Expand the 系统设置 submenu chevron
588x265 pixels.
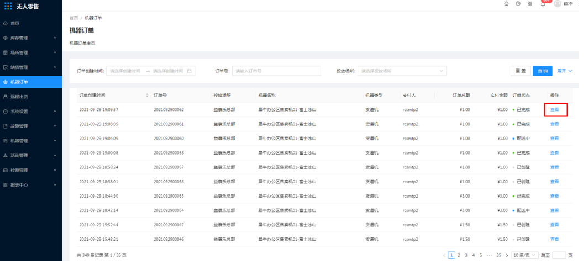point(55,112)
